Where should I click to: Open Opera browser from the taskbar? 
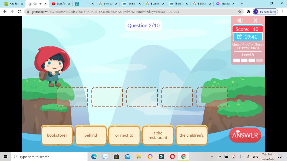pyautogui.click(x=172, y=157)
